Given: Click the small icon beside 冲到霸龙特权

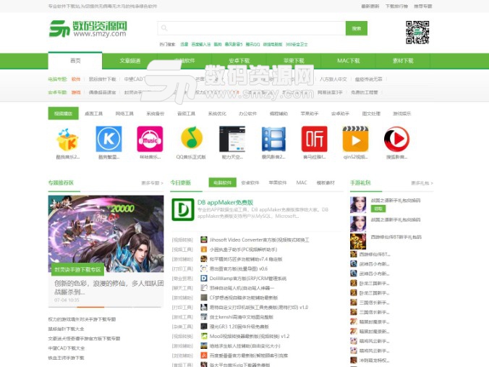Looking at the screenshot, I should pos(353,360).
